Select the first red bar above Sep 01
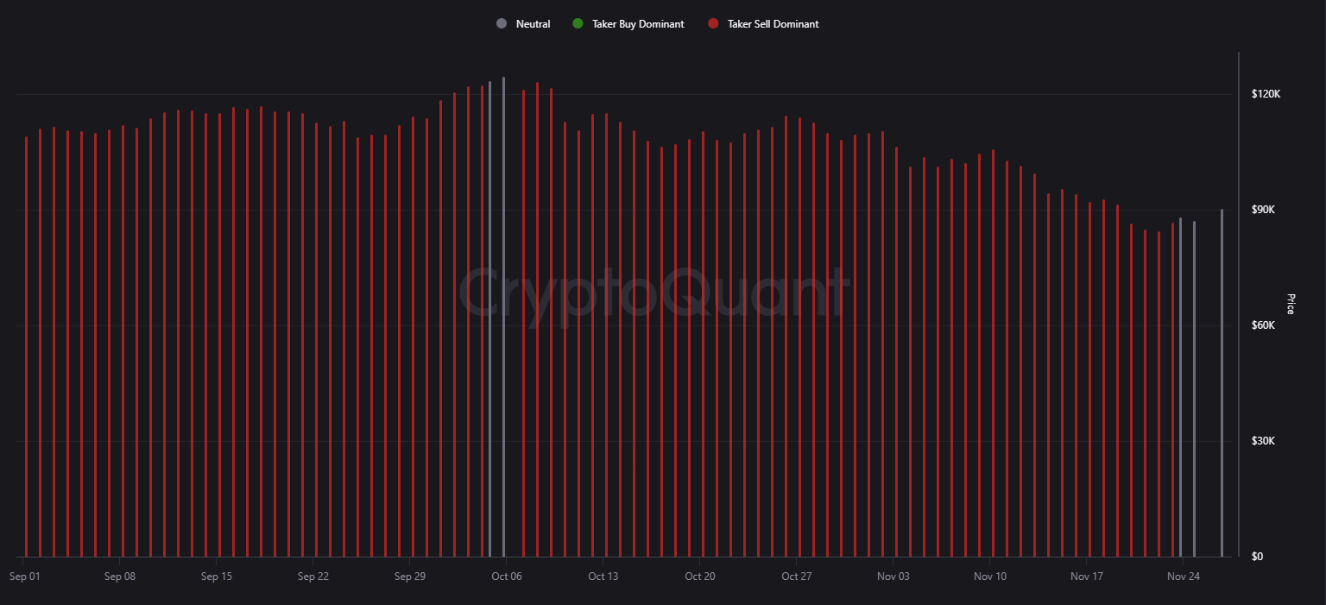This screenshot has width=1326, height=605. tap(26, 345)
